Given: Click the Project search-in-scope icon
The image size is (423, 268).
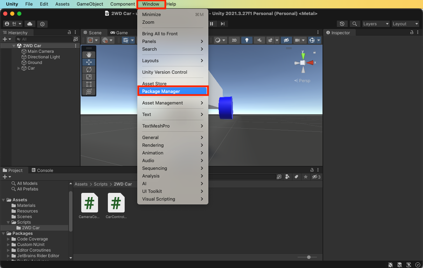Looking at the screenshot, I should coord(279,177).
